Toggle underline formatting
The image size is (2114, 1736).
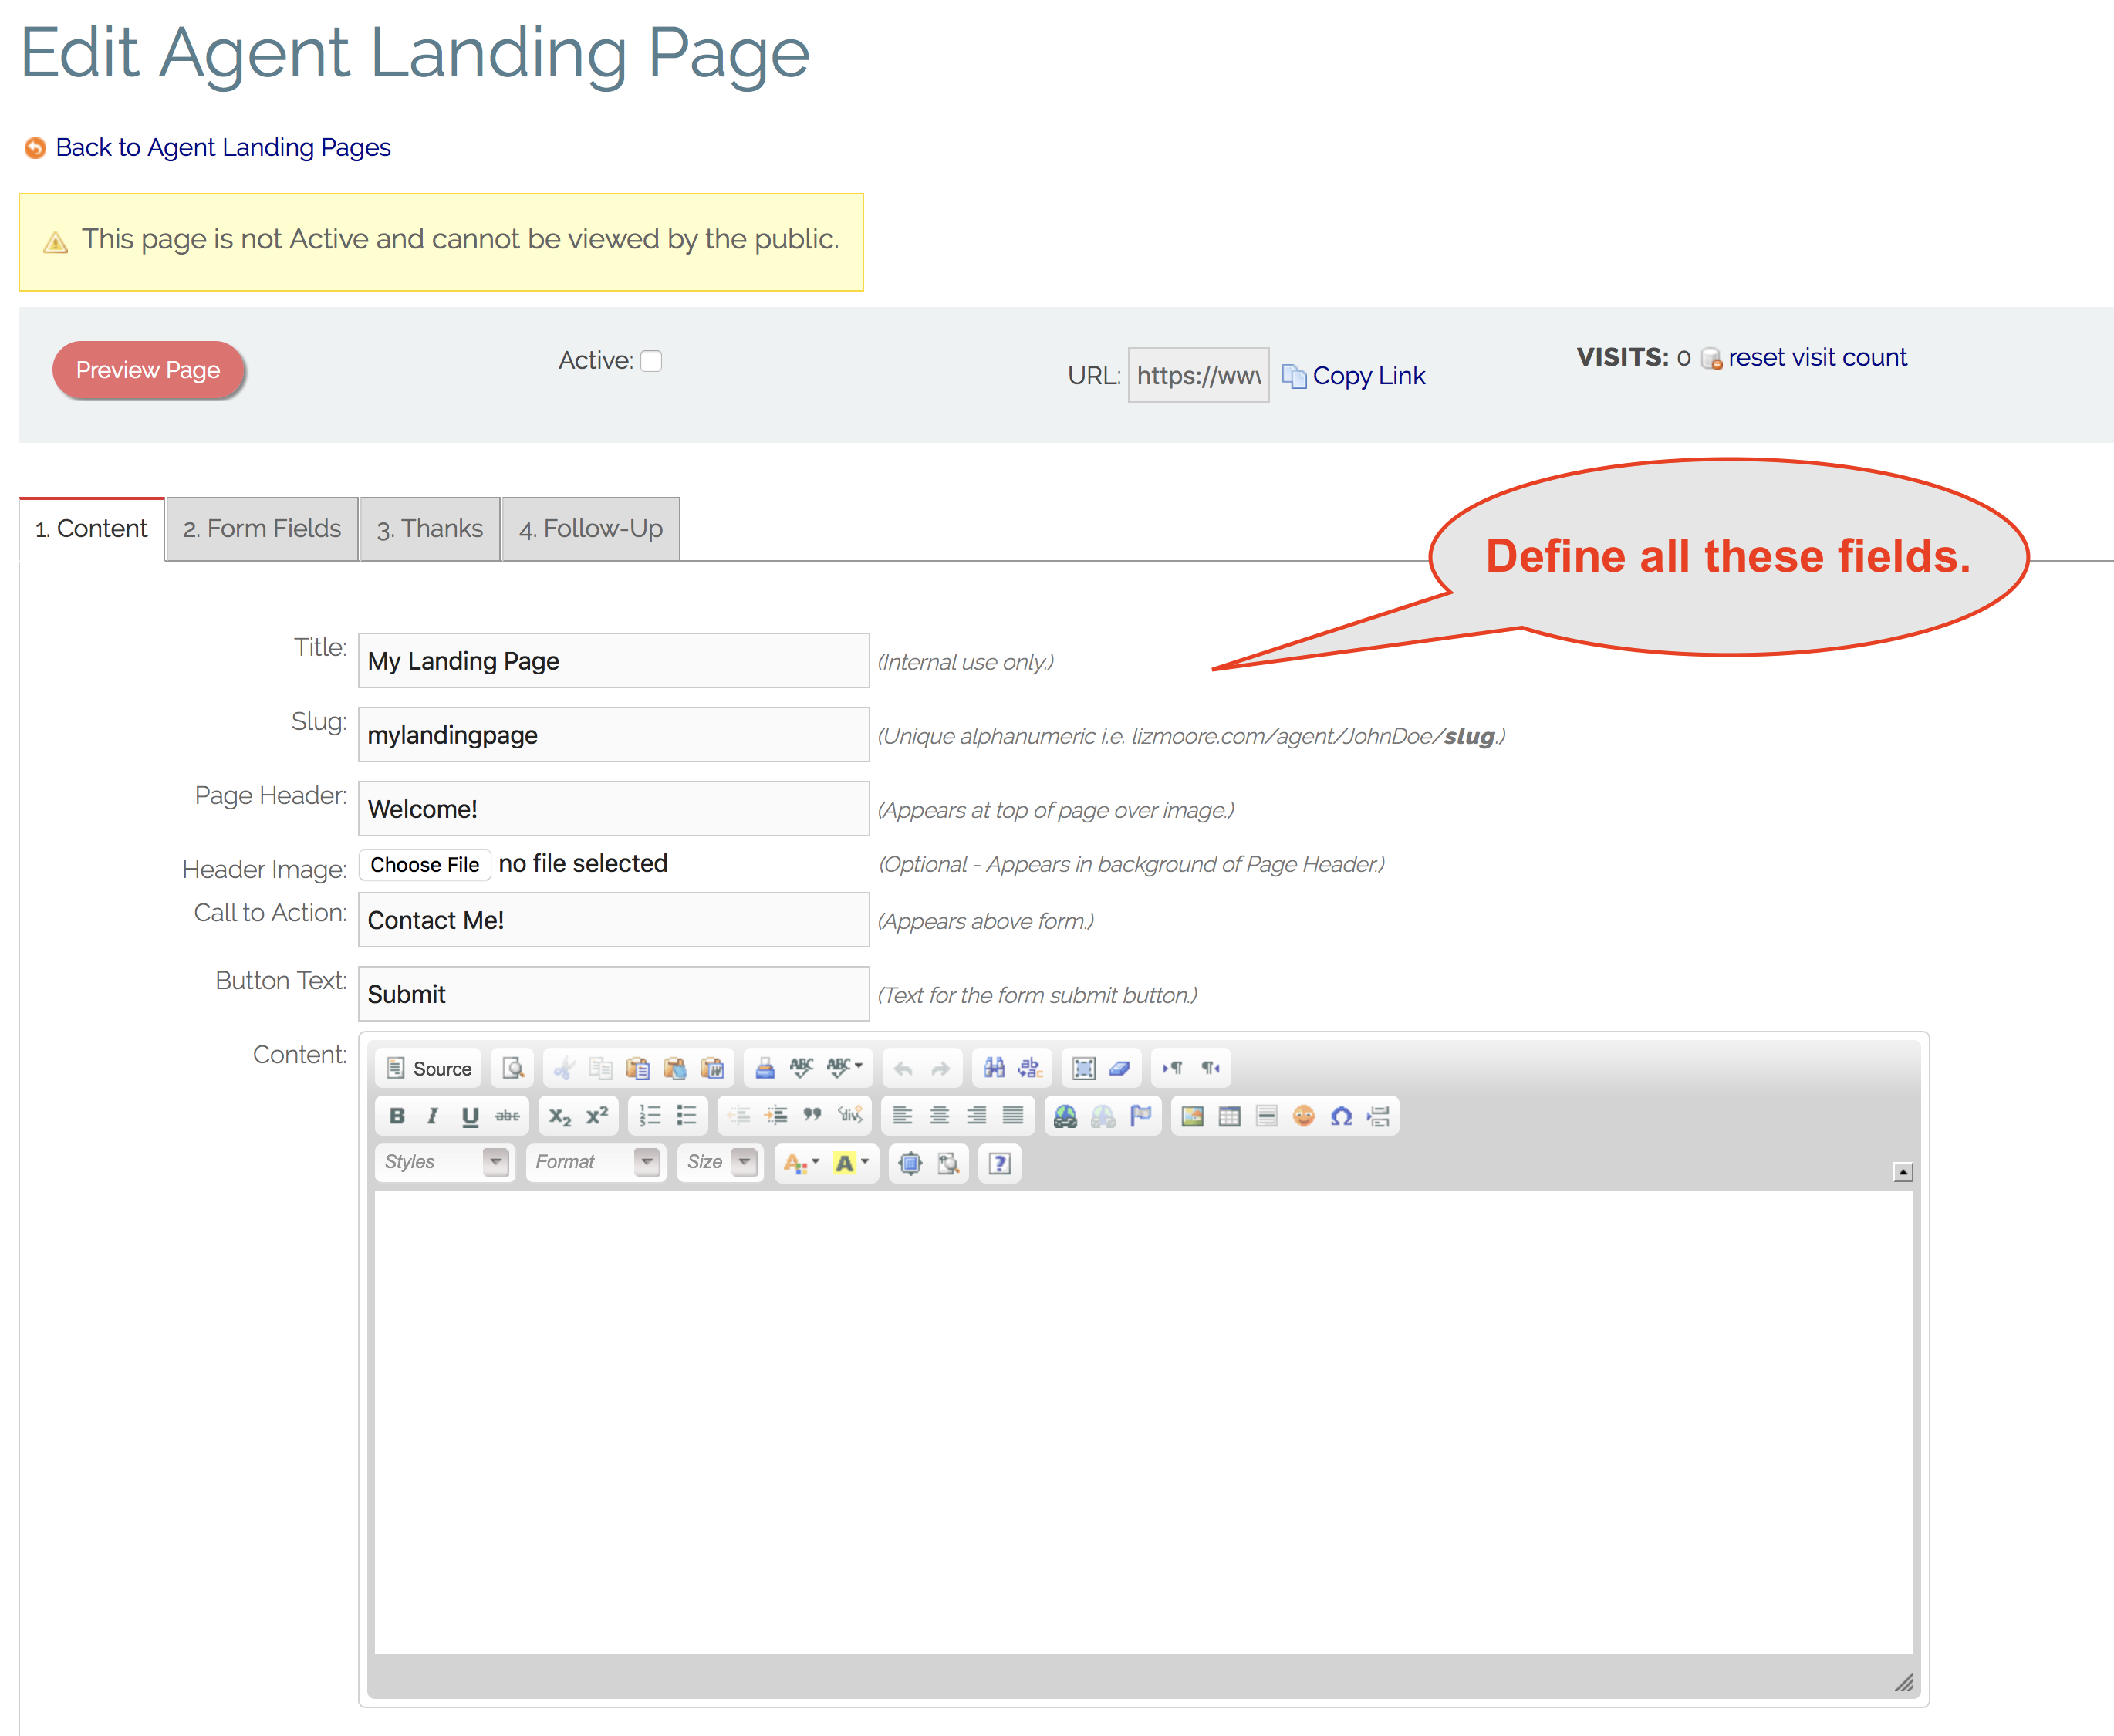[470, 1116]
